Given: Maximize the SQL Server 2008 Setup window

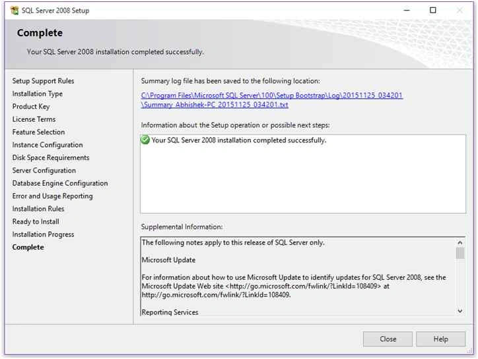Looking at the screenshot, I should coord(432,11).
